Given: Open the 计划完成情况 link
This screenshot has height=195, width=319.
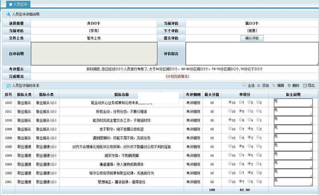Looking at the screenshot, I should (x=177, y=76).
